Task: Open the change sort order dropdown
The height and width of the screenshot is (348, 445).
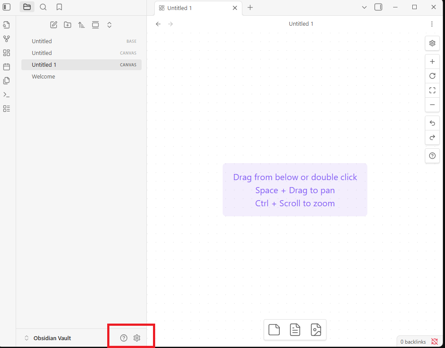Action: 82,25
